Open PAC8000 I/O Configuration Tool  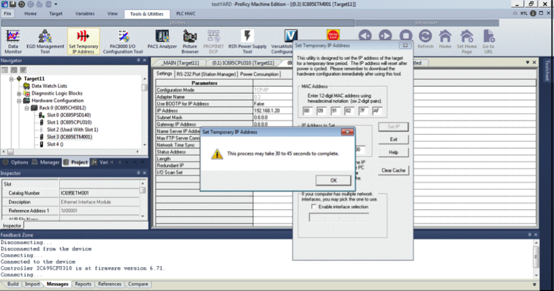(123, 41)
